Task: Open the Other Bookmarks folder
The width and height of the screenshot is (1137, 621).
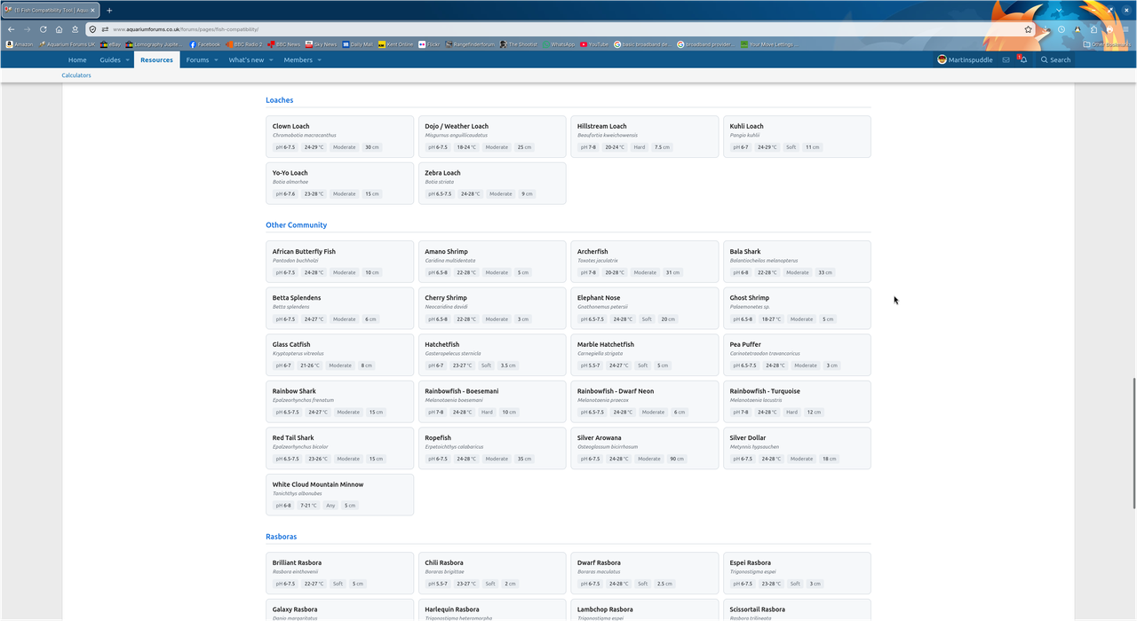Action: click(x=1109, y=44)
